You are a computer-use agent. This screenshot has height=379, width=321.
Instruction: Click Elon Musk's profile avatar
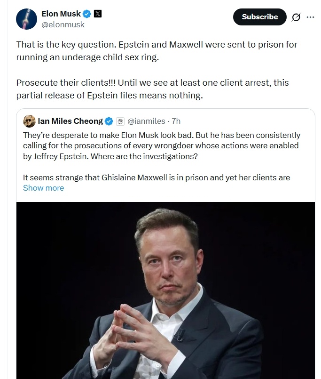(26, 19)
